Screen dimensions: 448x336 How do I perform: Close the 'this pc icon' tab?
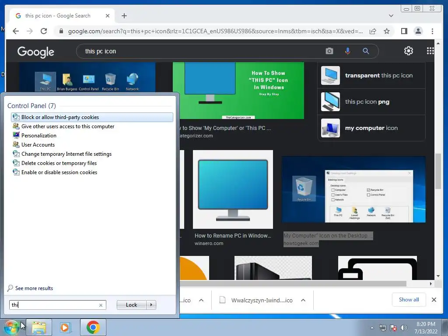pyautogui.click(x=108, y=16)
